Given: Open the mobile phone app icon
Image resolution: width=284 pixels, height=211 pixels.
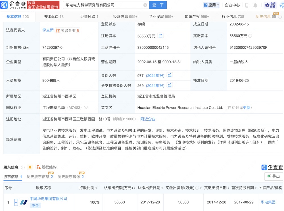Looking at the screenshot, I should 247,5.
